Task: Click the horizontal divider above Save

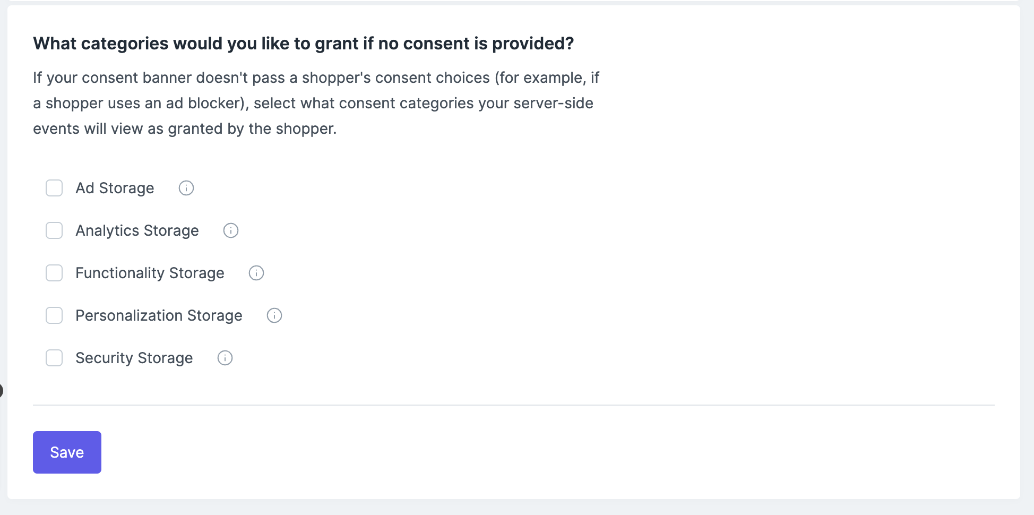Action: coord(513,405)
